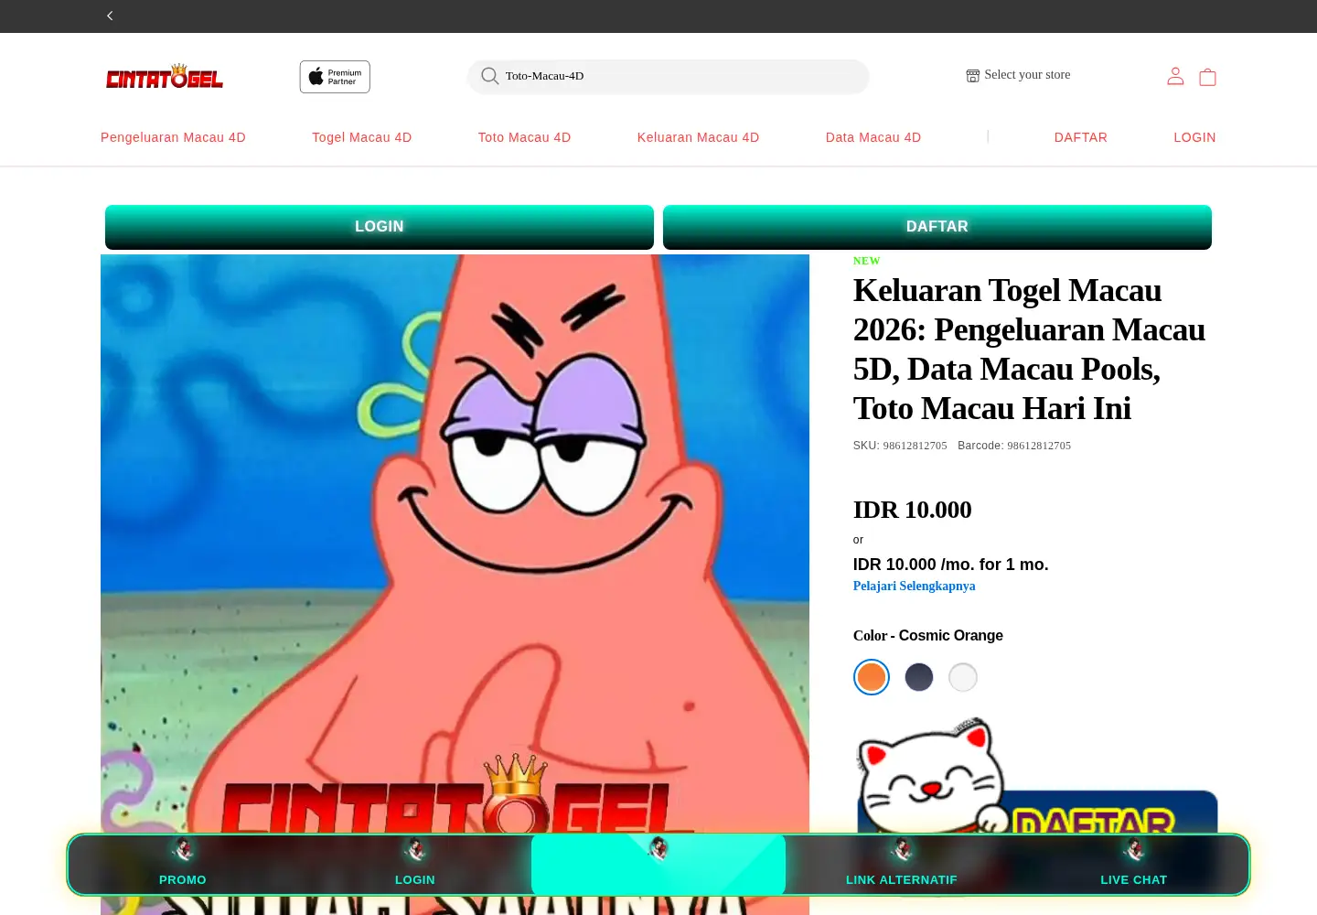
Task: Open Data Macau 4D menu item
Action: 873,137
